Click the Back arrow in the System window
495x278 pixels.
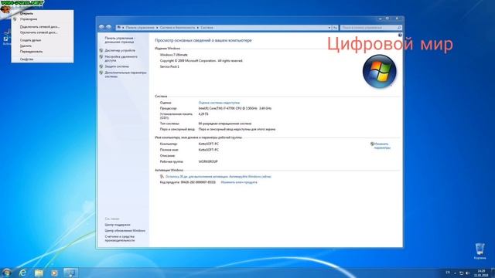click(x=101, y=28)
